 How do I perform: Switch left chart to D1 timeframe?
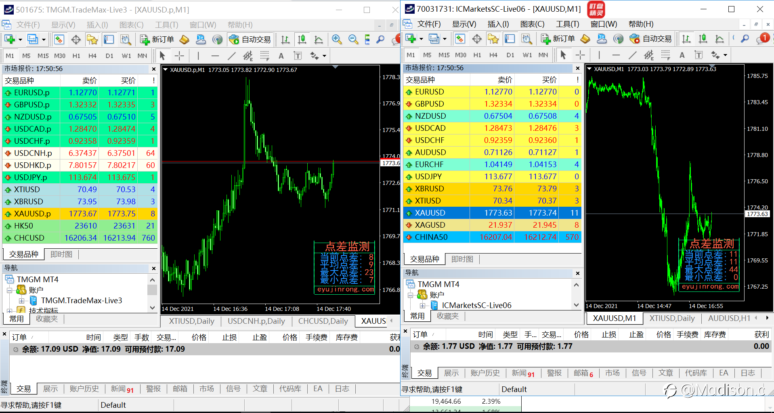click(x=109, y=56)
